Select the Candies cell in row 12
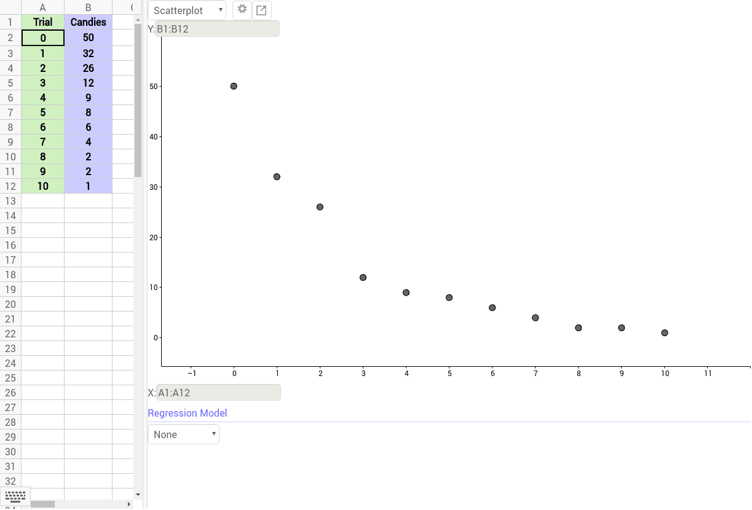The height and width of the screenshot is (510, 752). [x=89, y=186]
